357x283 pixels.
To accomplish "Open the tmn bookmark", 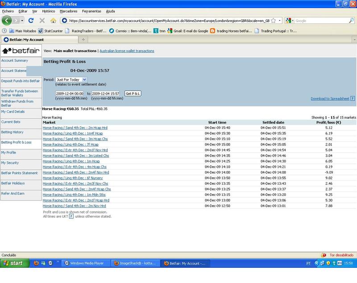I will click(159, 31).
